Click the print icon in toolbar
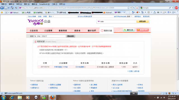Screen dimensions: 179x100 pyautogui.click(x=158, y=12)
